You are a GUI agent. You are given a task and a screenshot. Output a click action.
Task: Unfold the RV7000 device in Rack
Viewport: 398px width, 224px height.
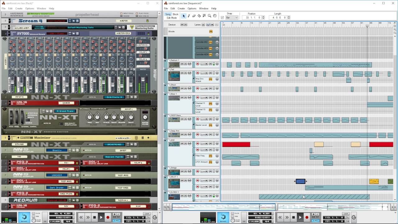coord(5,33)
